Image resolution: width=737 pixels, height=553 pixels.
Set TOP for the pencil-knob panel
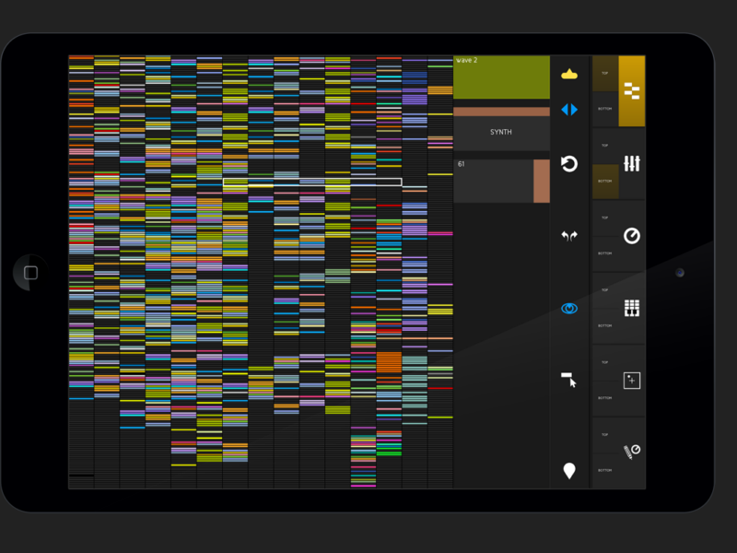(x=605, y=435)
